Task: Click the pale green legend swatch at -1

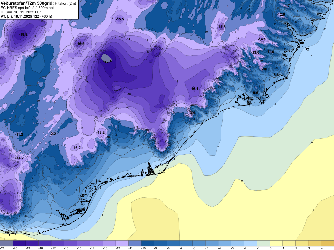Action: coord(263,243)
